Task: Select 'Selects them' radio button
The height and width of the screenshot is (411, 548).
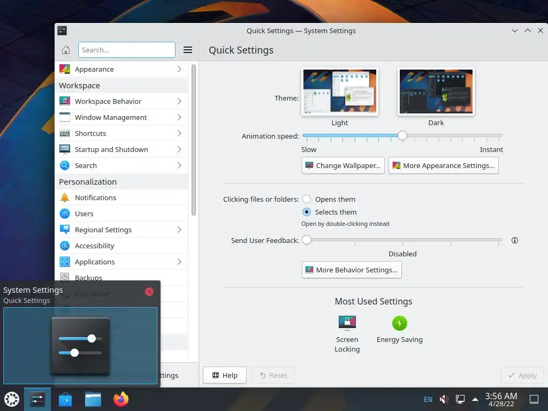Action: tap(307, 212)
